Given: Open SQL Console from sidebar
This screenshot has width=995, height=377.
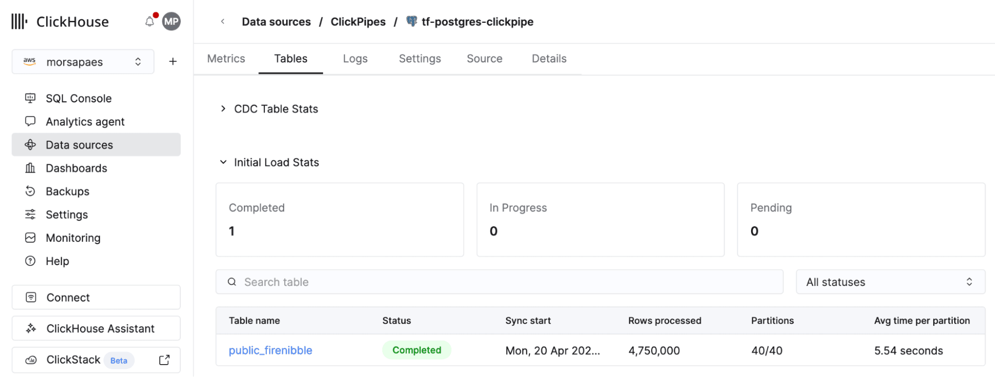Looking at the screenshot, I should [x=78, y=98].
